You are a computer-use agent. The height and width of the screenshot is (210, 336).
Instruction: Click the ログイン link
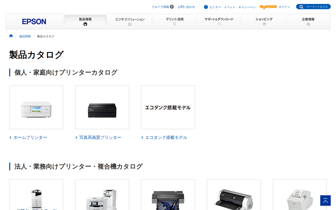click(284, 7)
